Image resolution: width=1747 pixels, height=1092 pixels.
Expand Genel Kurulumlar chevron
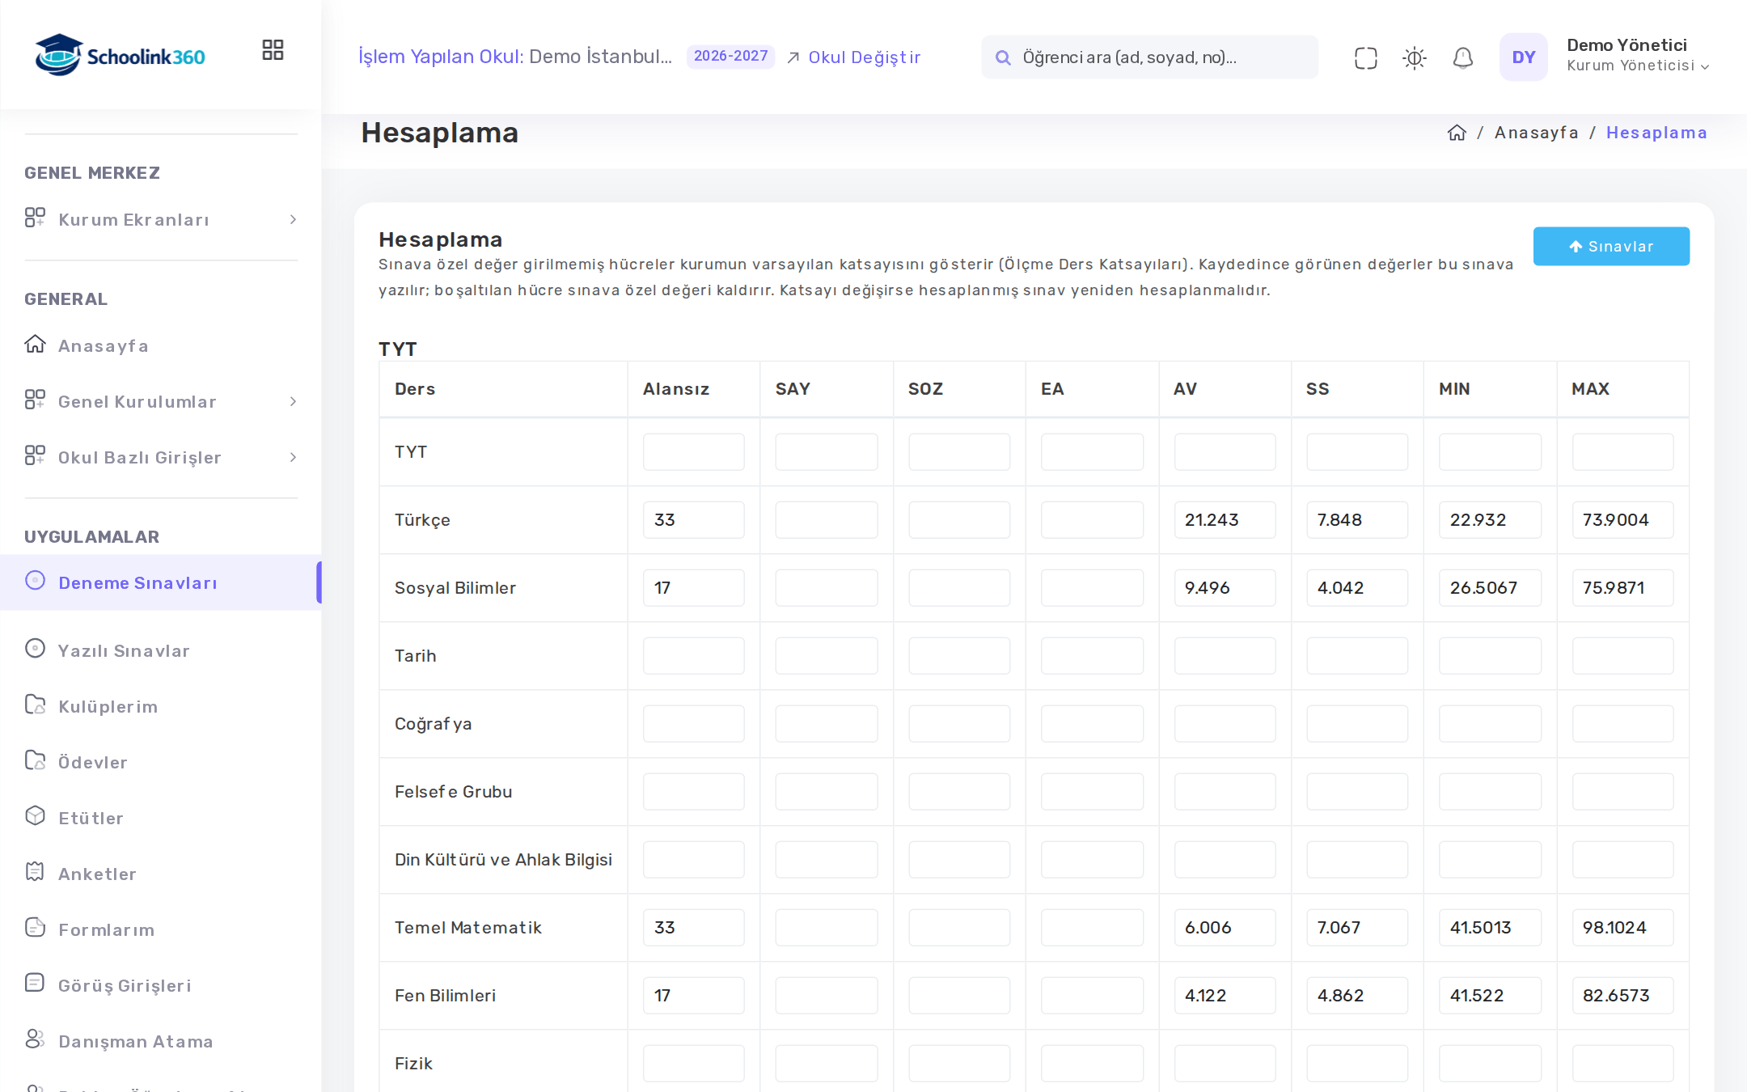click(293, 401)
